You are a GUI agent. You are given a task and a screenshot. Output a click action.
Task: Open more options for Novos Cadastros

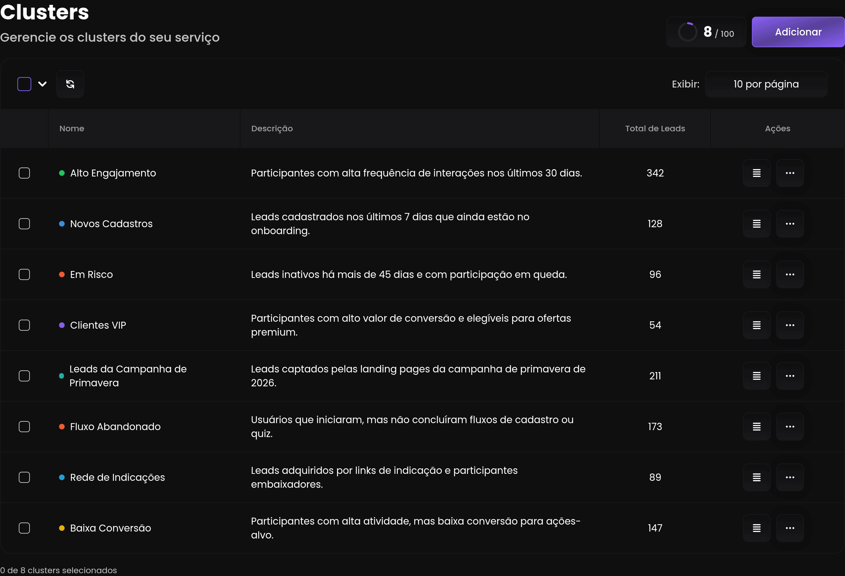pos(790,224)
